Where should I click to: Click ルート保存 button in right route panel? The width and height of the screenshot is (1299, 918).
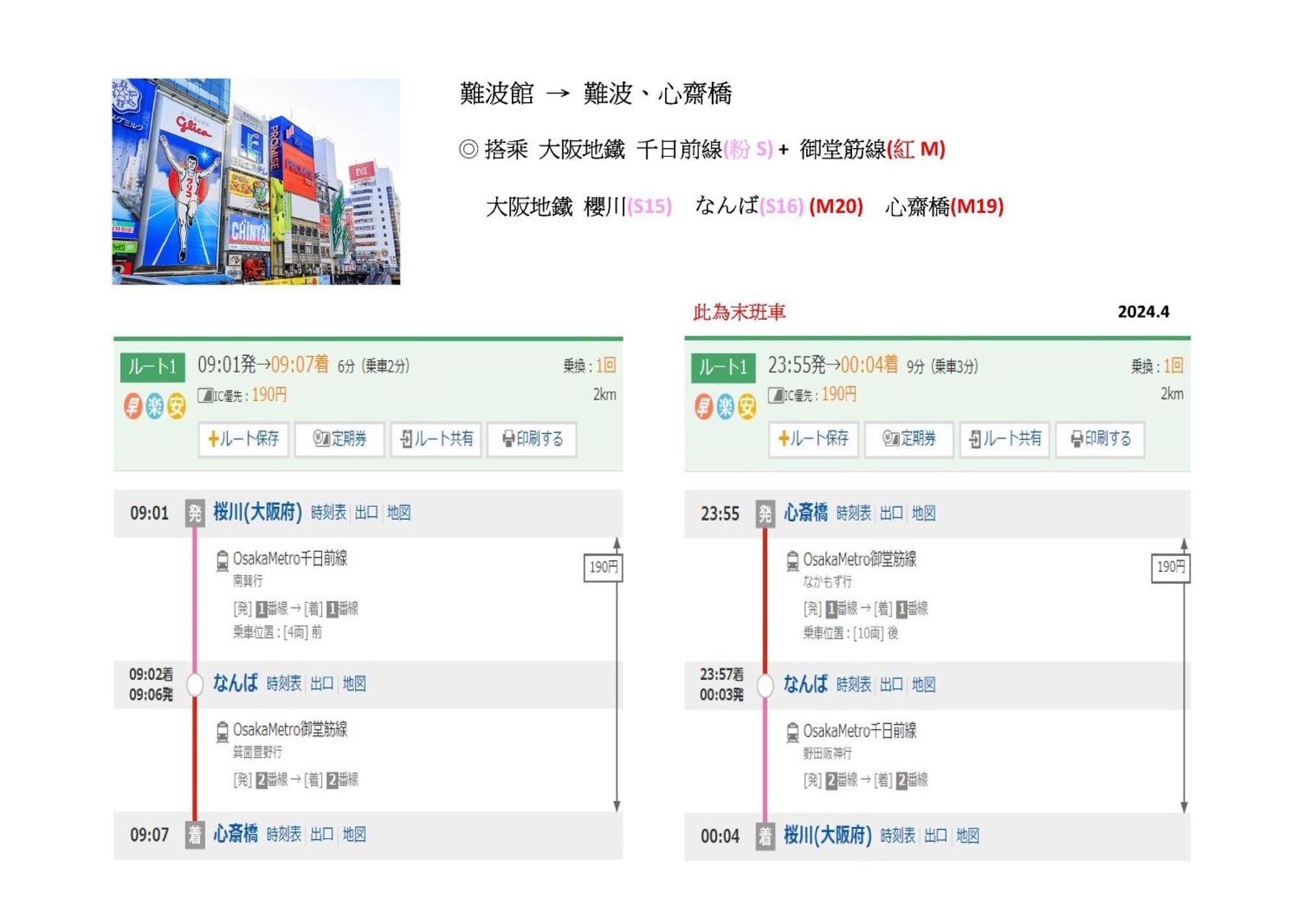click(813, 439)
